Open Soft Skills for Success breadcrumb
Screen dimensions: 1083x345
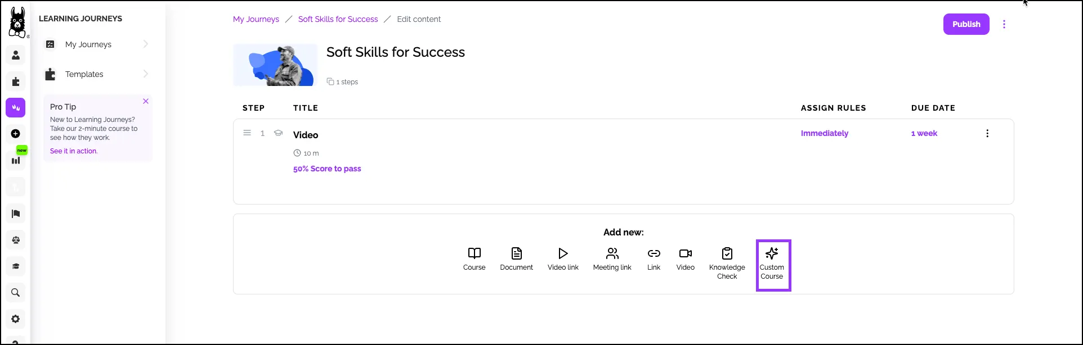(338, 19)
